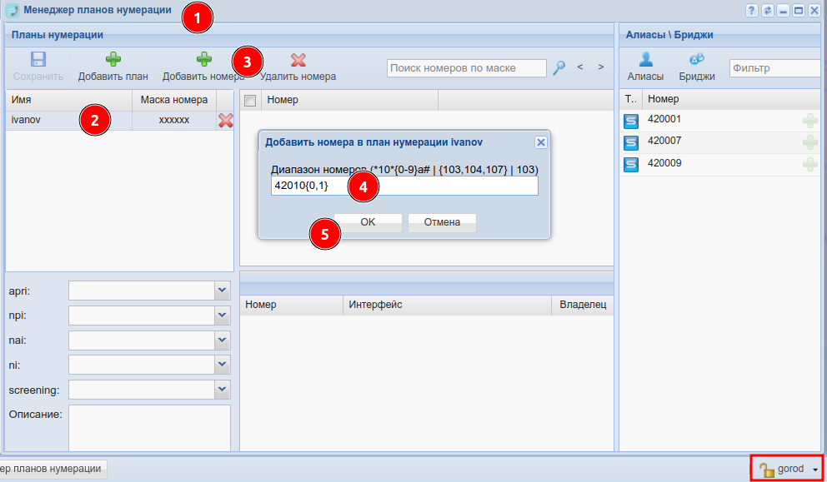827x482 pixels.
Task: Expand the npi dropdown
Action: (x=222, y=316)
